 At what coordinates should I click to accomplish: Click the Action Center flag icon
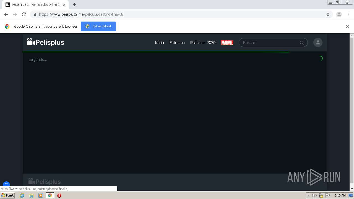[x=328, y=195]
